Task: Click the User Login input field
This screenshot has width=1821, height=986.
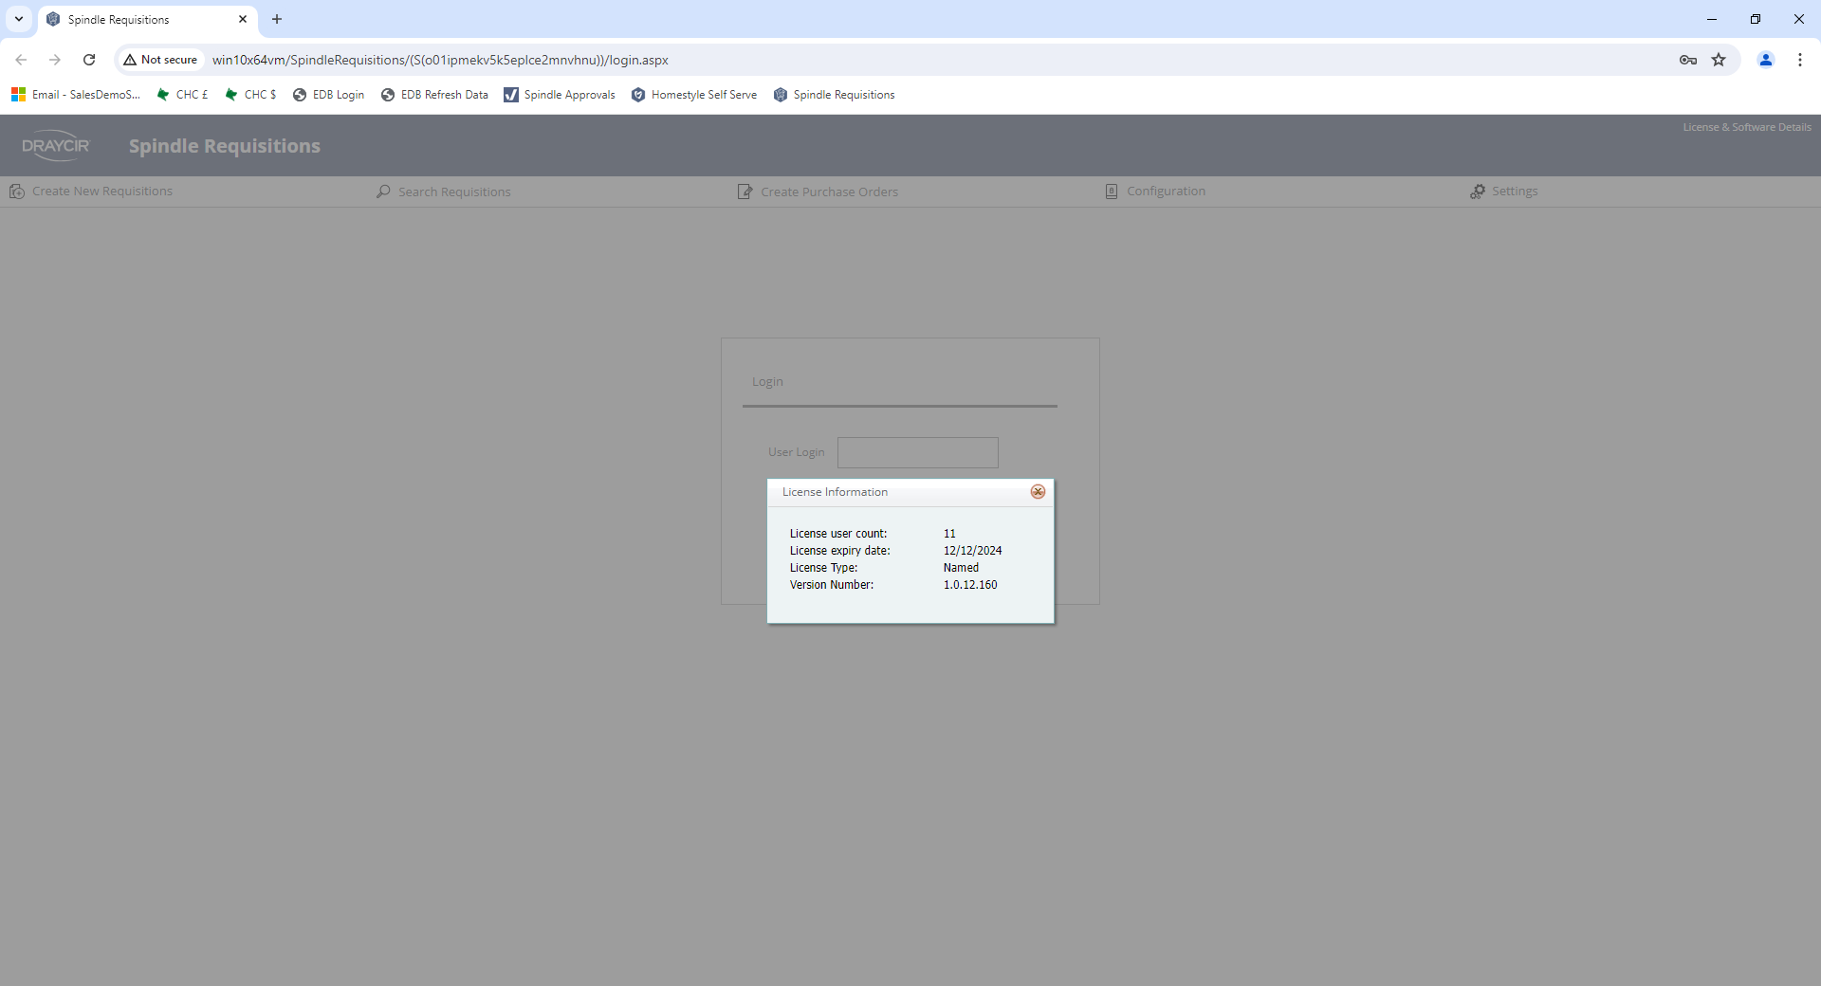Action: coord(918,452)
